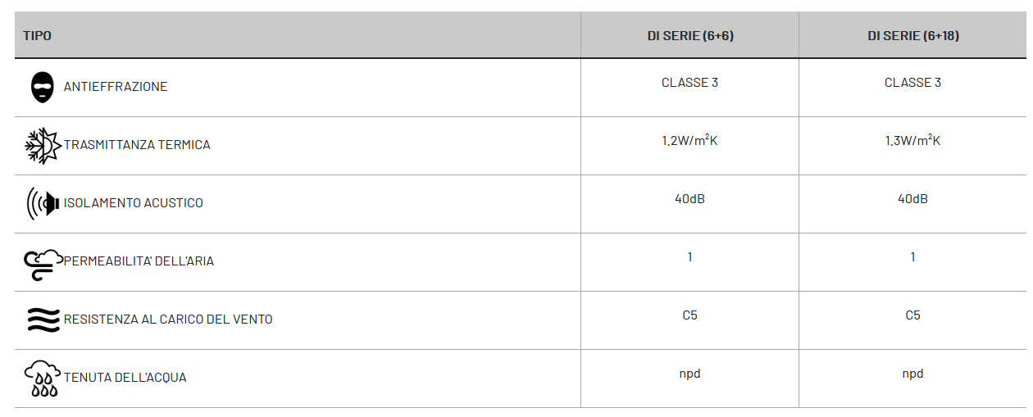This screenshot has height=417, width=1033.
Task: Click 40dB under DI SERIE (6+18)
Action: tap(913, 199)
